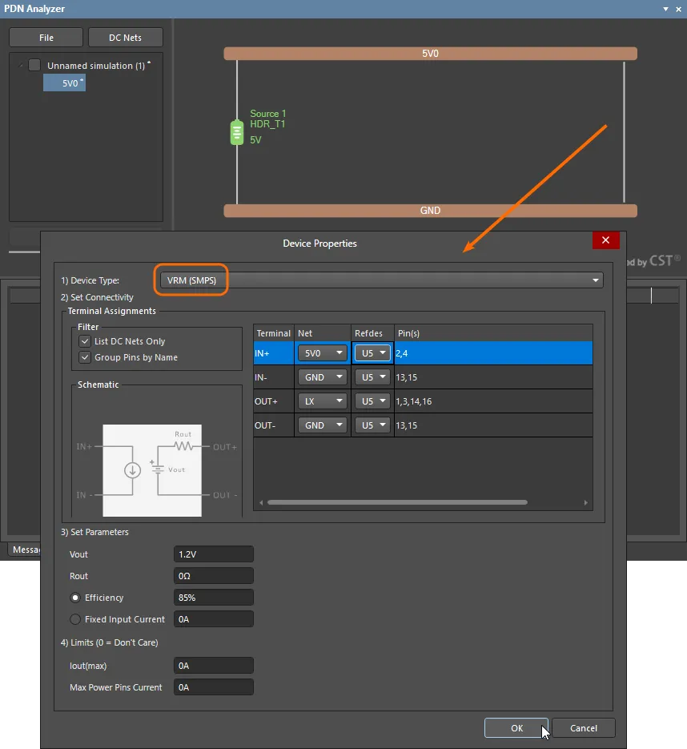Click the Rout field showing 0Ω
Viewport: 687px width, 749px height.
214,576
